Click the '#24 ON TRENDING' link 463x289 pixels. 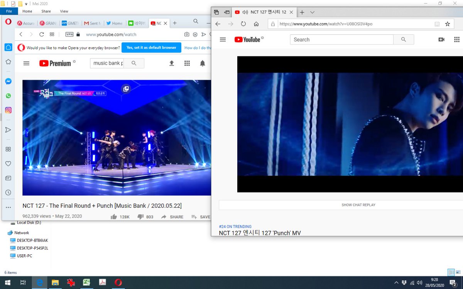(235, 227)
